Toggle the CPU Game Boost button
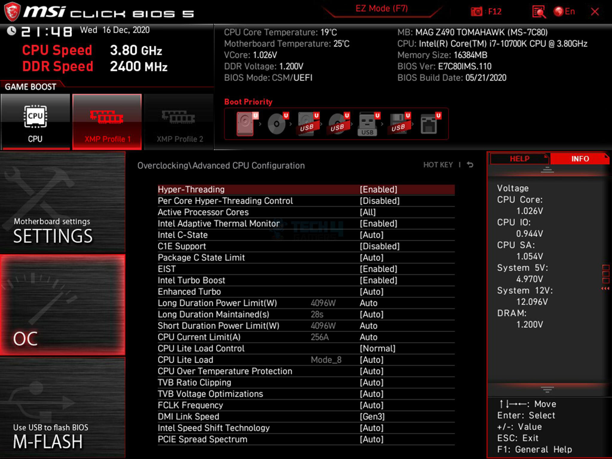The height and width of the screenshot is (459, 612). click(35, 122)
